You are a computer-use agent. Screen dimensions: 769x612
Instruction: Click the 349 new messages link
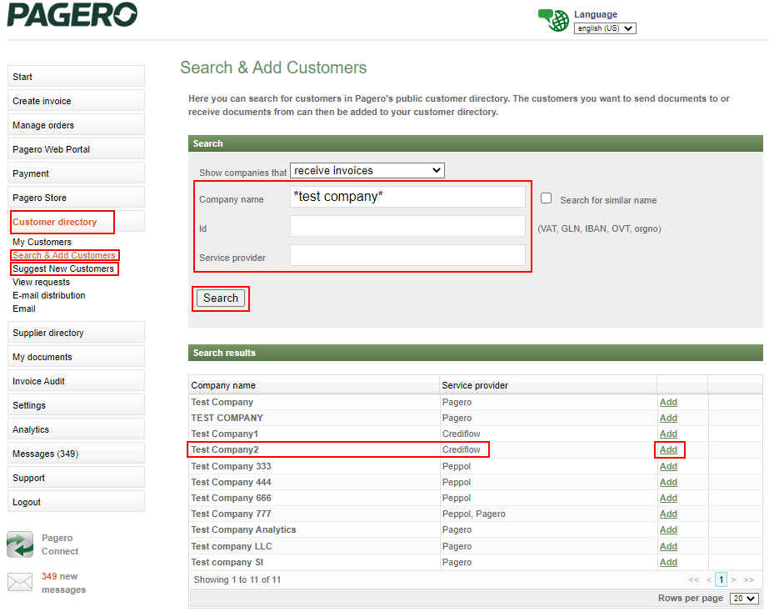63,583
